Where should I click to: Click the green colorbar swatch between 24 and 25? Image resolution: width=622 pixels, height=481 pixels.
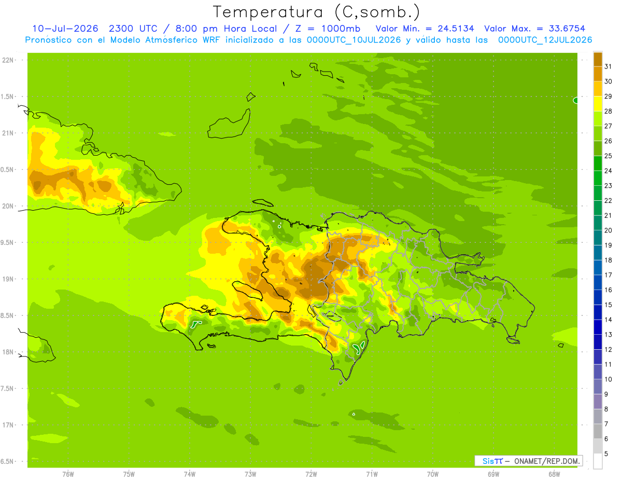[x=598, y=163]
